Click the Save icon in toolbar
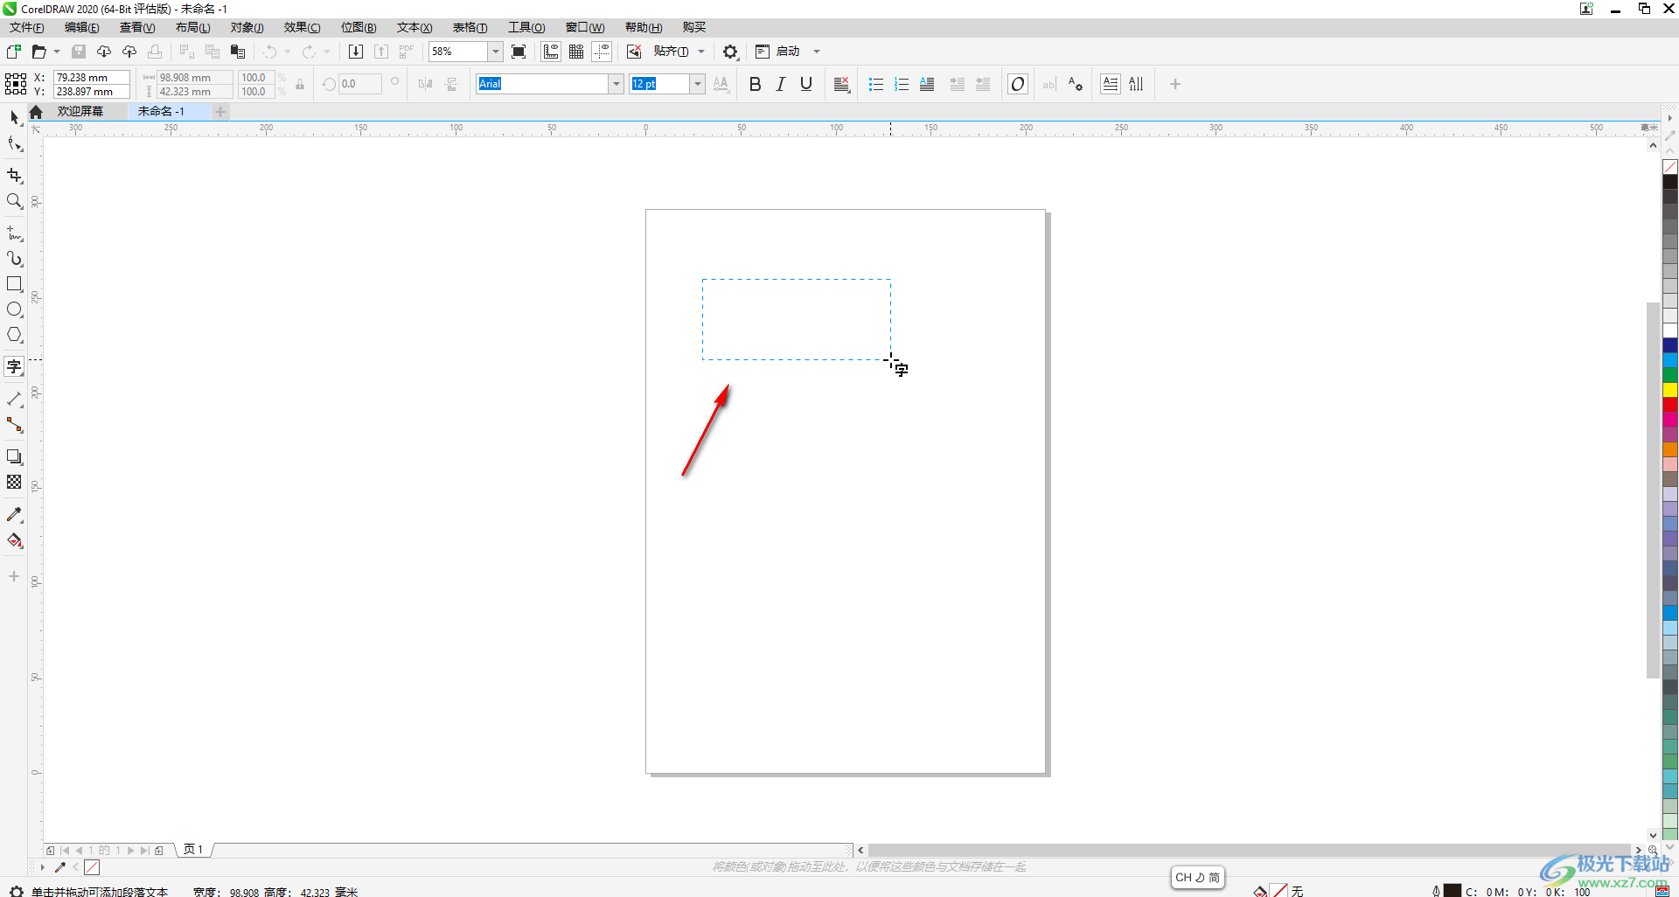 tap(79, 52)
